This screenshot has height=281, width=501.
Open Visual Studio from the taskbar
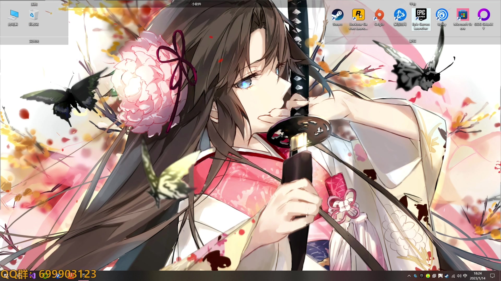point(33,276)
